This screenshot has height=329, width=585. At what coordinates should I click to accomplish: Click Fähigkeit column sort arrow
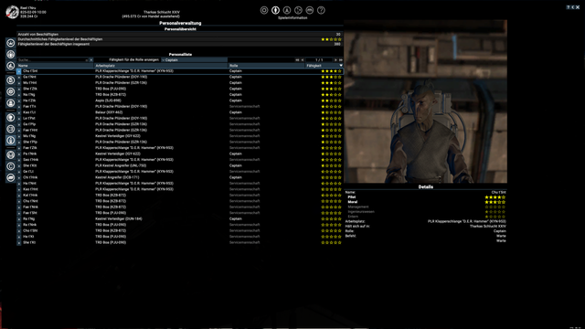pos(340,65)
